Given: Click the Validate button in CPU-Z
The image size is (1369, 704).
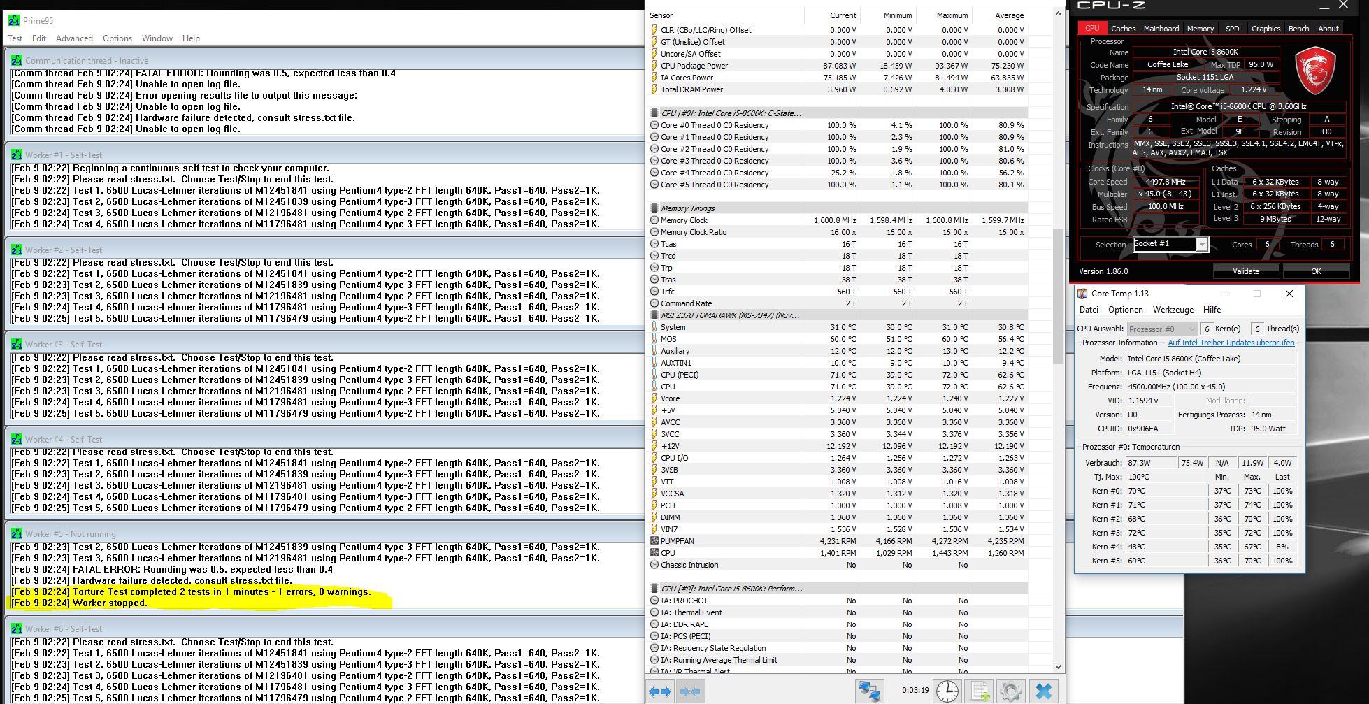Looking at the screenshot, I should 1246,271.
